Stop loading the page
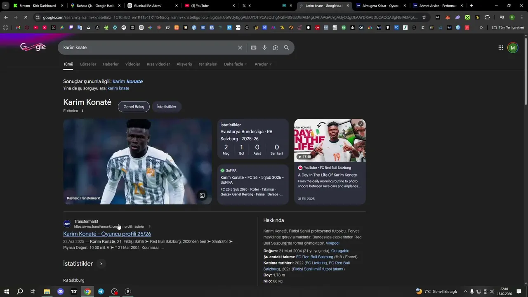The width and height of the screenshot is (528, 297). [x=26, y=17]
